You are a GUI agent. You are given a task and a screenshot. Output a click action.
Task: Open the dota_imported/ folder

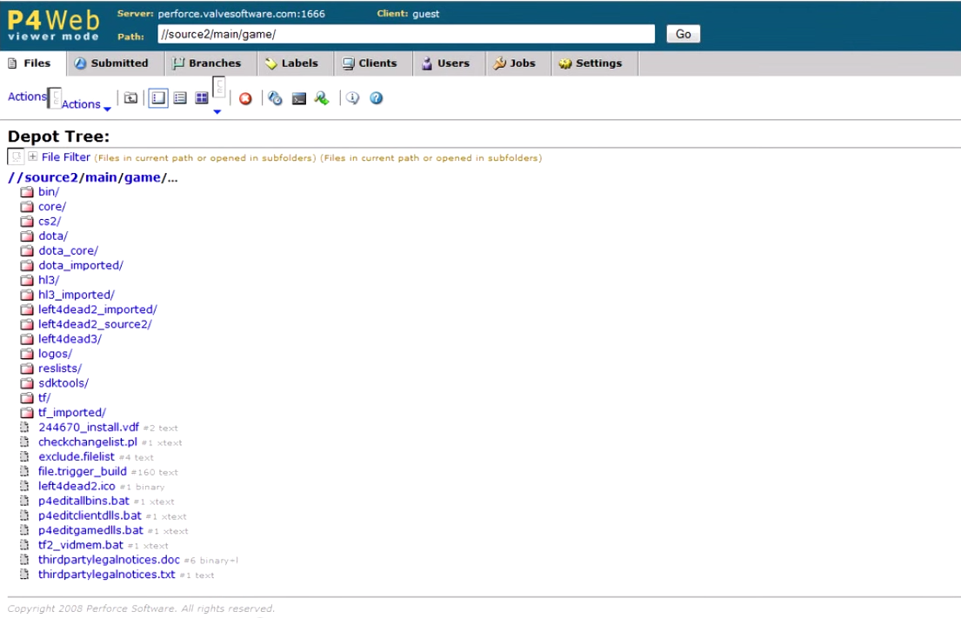[x=81, y=265]
